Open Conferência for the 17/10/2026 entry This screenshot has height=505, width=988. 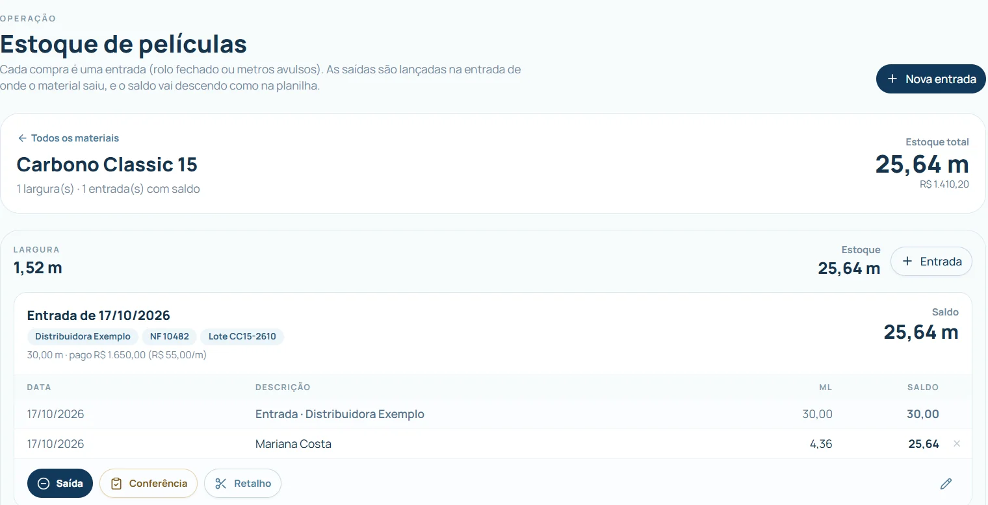(148, 484)
